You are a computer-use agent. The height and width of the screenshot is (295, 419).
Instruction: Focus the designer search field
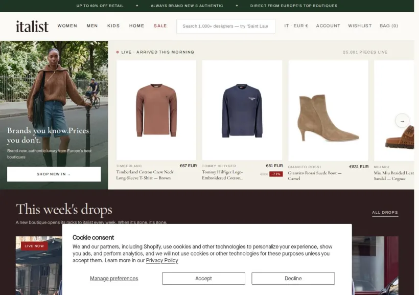point(225,26)
